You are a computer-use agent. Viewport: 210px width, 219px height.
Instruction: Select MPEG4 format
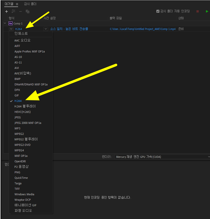click(31, 150)
